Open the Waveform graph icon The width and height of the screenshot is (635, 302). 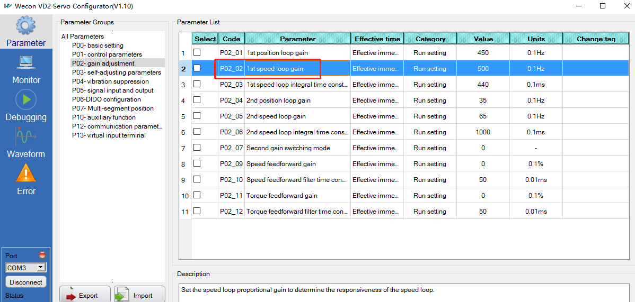pos(26,137)
